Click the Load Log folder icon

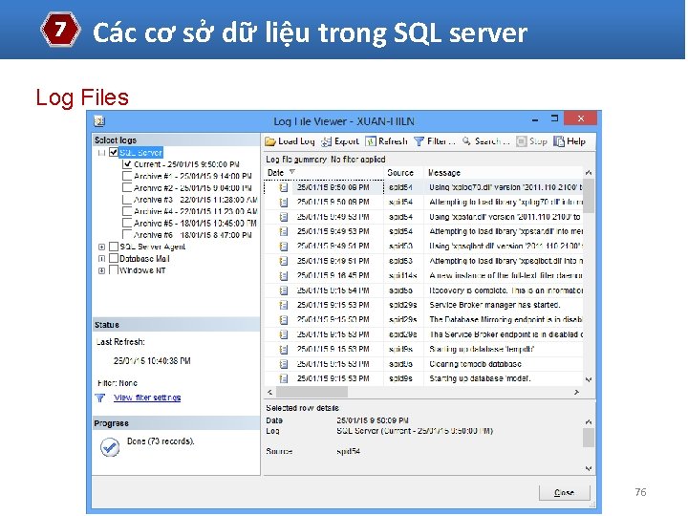[x=270, y=141]
